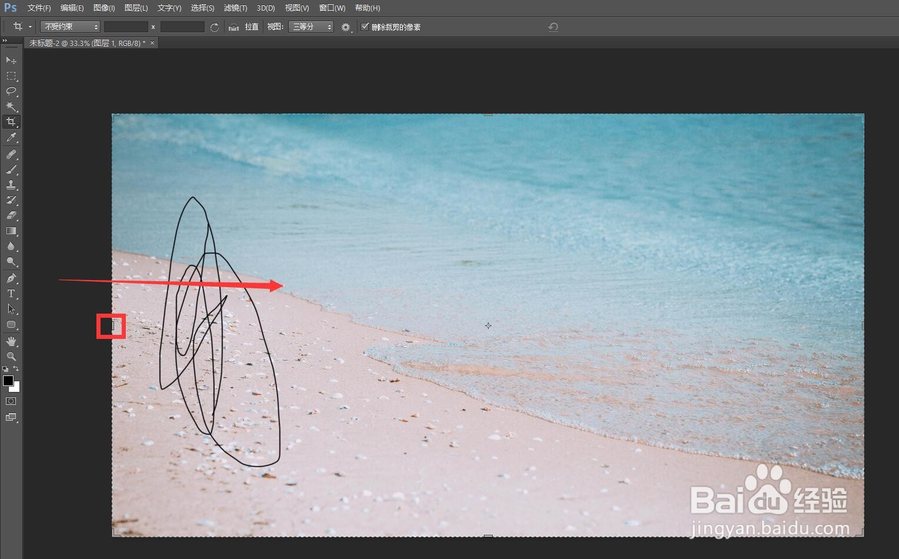Click the top-middle crop handle
The height and width of the screenshot is (559, 899).
coord(488,114)
